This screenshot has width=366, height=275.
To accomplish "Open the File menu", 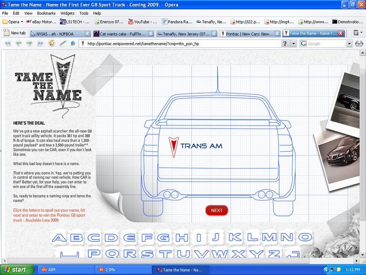I will (x=5, y=13).
